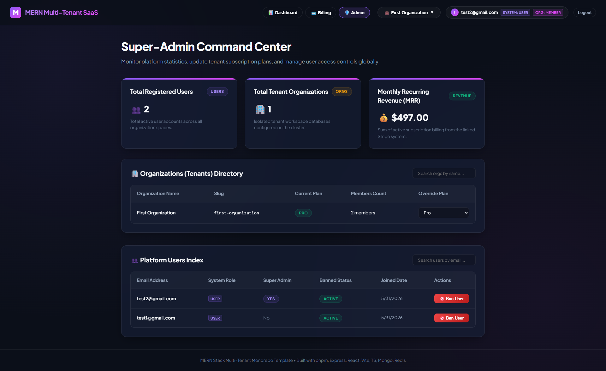Viewport: 606px width, 371px height.
Task: Click the Members Count column header
Action: pos(368,194)
